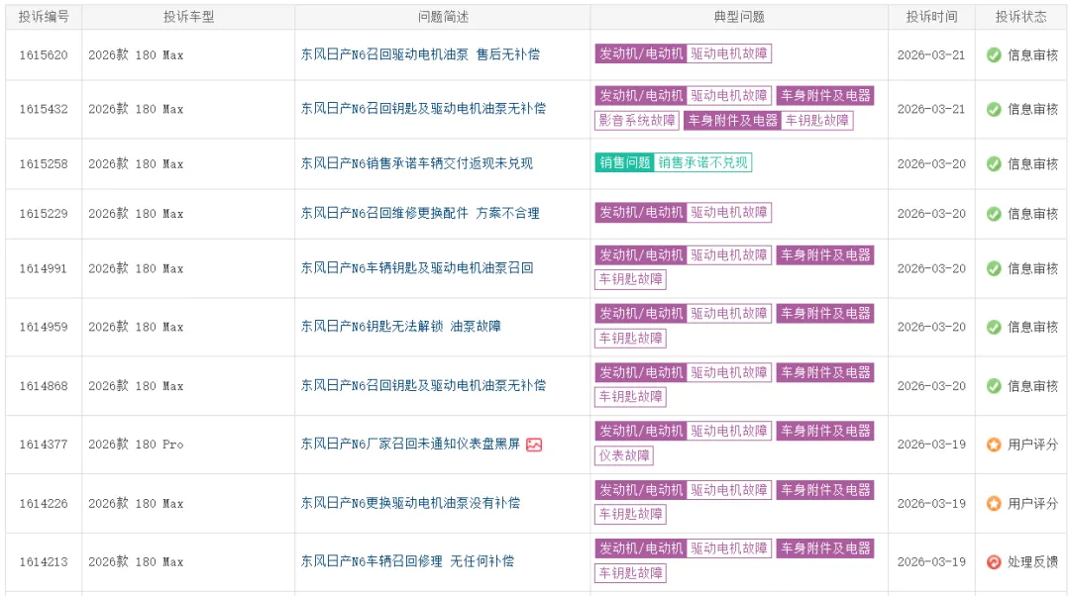Open complaint 东风日产N6车辆召回修理 无任何补偿
This screenshot has width=1070, height=596.
[407, 561]
